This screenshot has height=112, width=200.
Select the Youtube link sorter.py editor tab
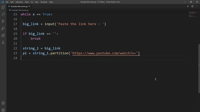(x=19, y=6)
